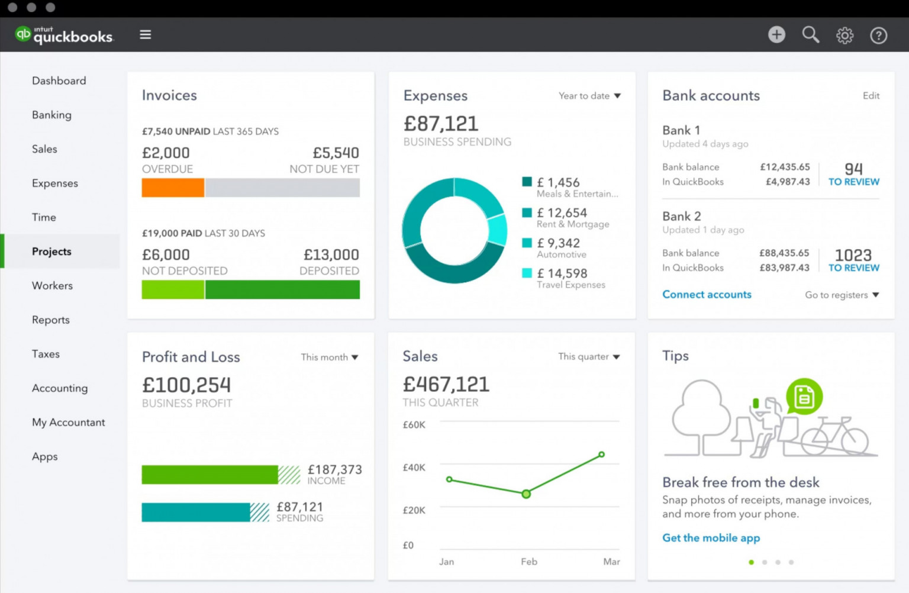This screenshot has width=909, height=593.
Task: Switch to the Banking section
Action: (51, 115)
